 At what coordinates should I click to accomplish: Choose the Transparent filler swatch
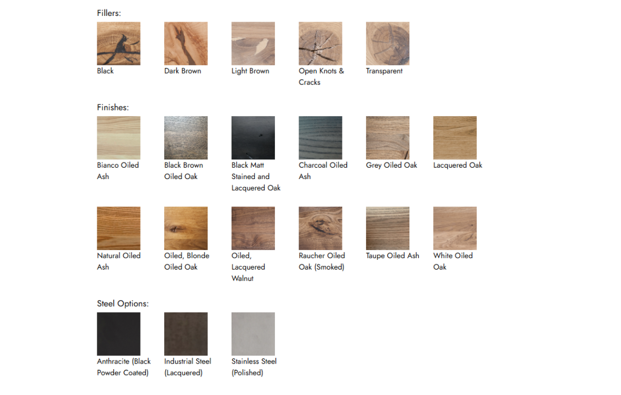387,44
